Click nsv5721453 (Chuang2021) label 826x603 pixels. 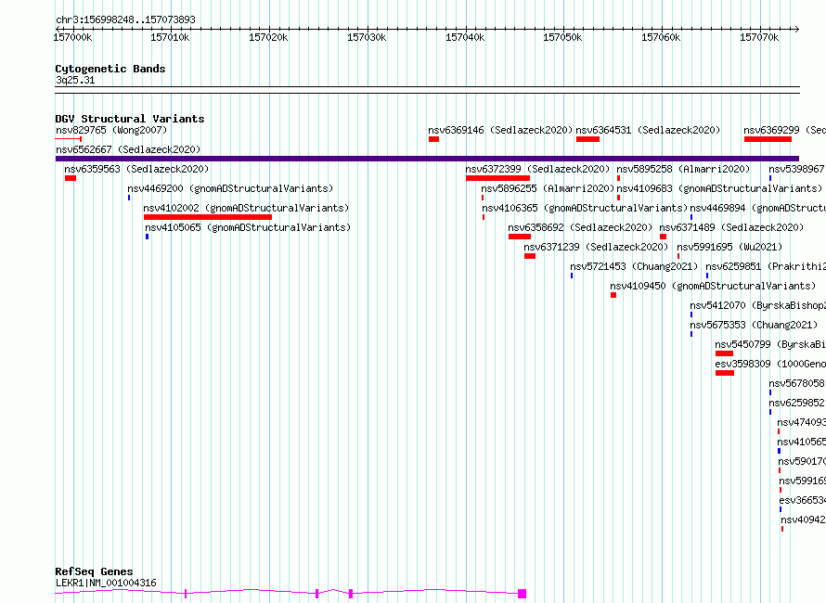634,266
